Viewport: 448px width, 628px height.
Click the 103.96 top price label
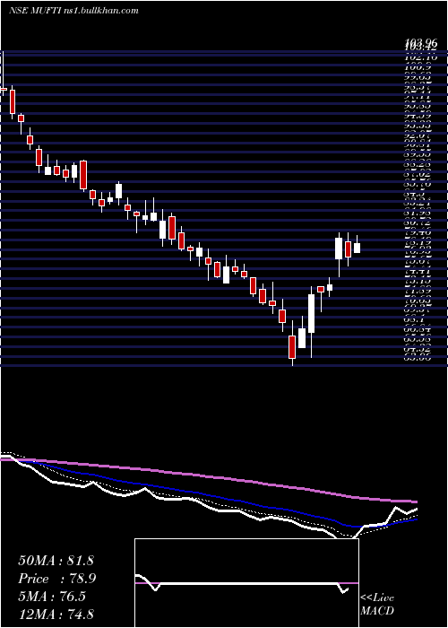[x=420, y=41]
